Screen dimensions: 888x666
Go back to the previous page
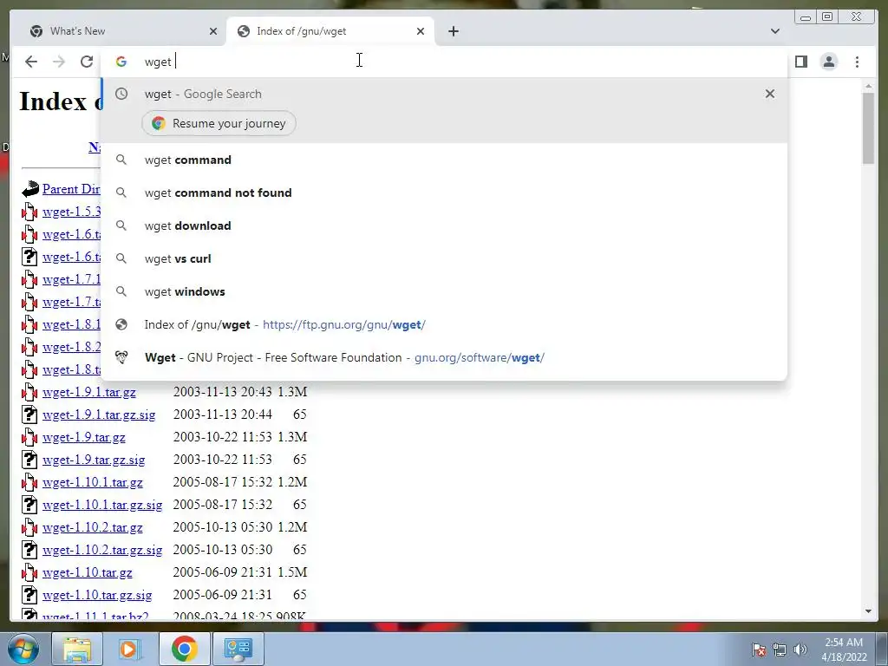coord(31,62)
